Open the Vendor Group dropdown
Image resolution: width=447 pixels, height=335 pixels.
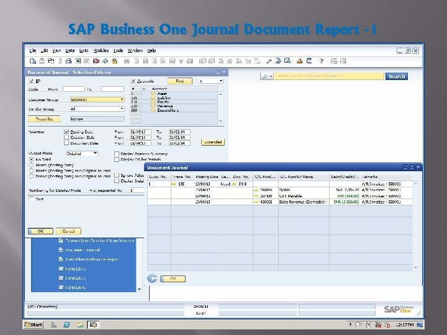point(122,109)
